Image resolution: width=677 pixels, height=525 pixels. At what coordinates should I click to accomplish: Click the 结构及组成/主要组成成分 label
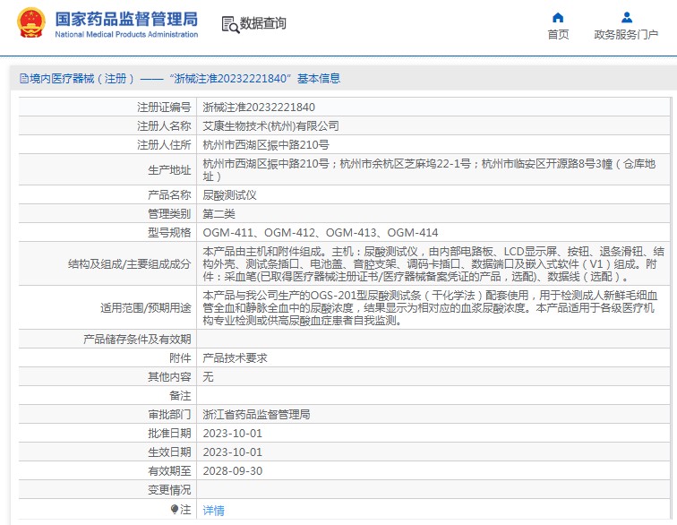click(130, 263)
